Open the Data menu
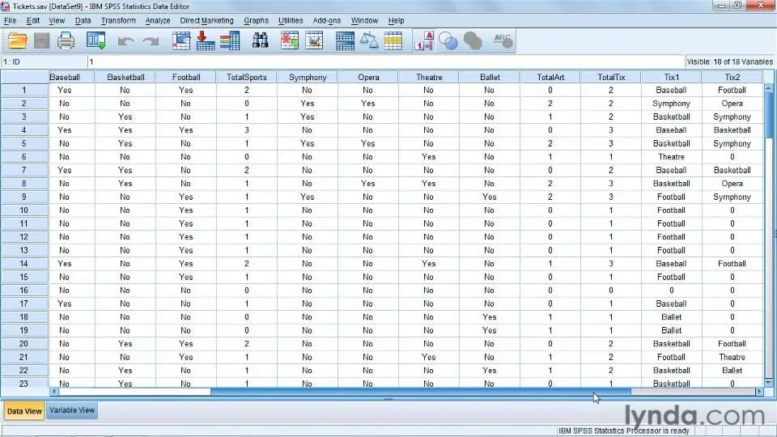The width and height of the screenshot is (777, 437). (x=83, y=20)
